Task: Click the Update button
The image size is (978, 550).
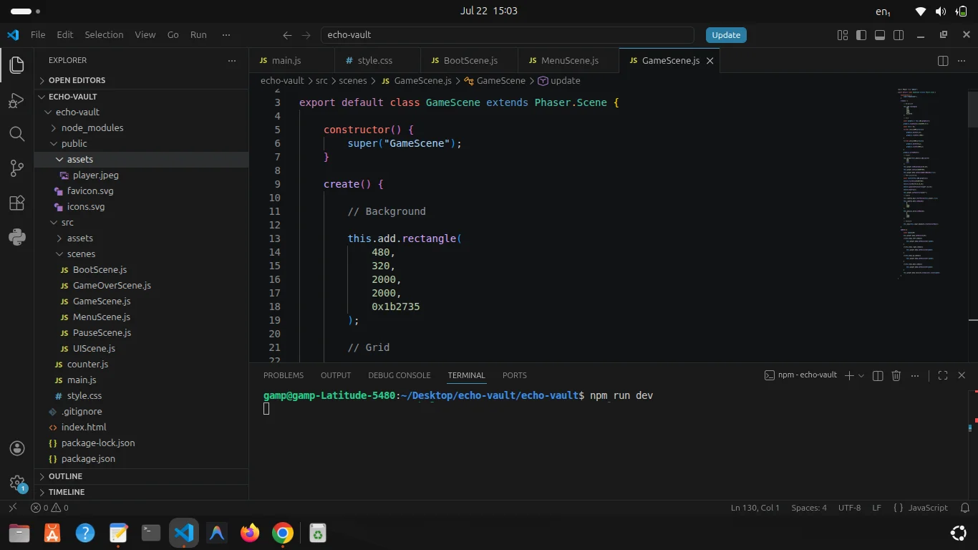Action: (x=726, y=35)
